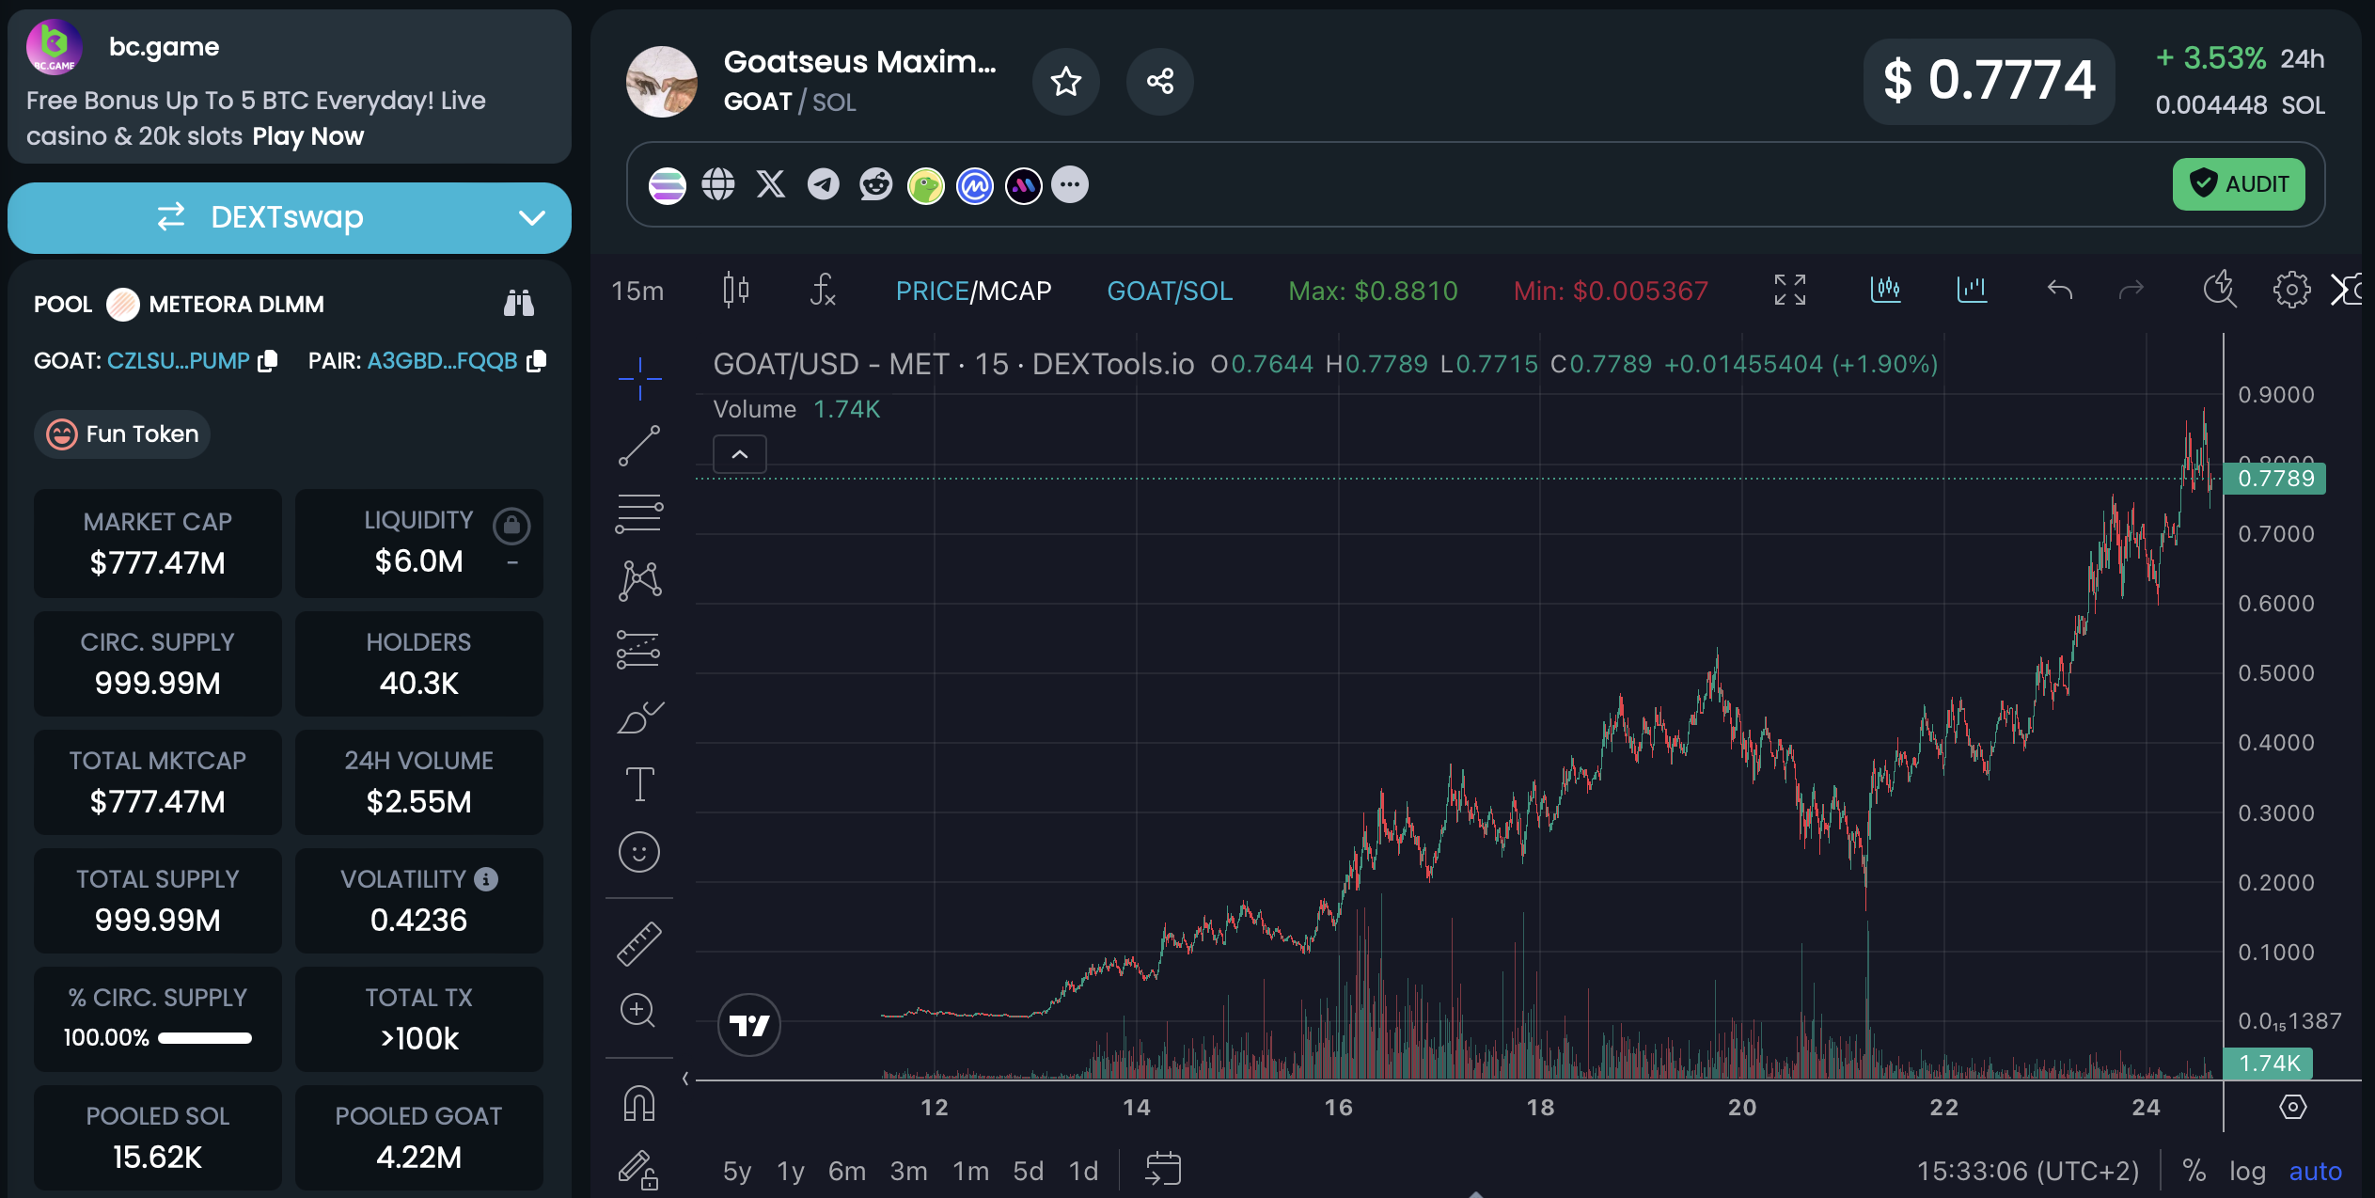Screen dimensions: 2375x1198
Task: Open the AUDIT report button
Action: tap(2238, 184)
